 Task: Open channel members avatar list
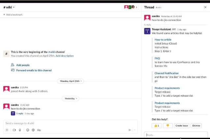click(131, 7)
